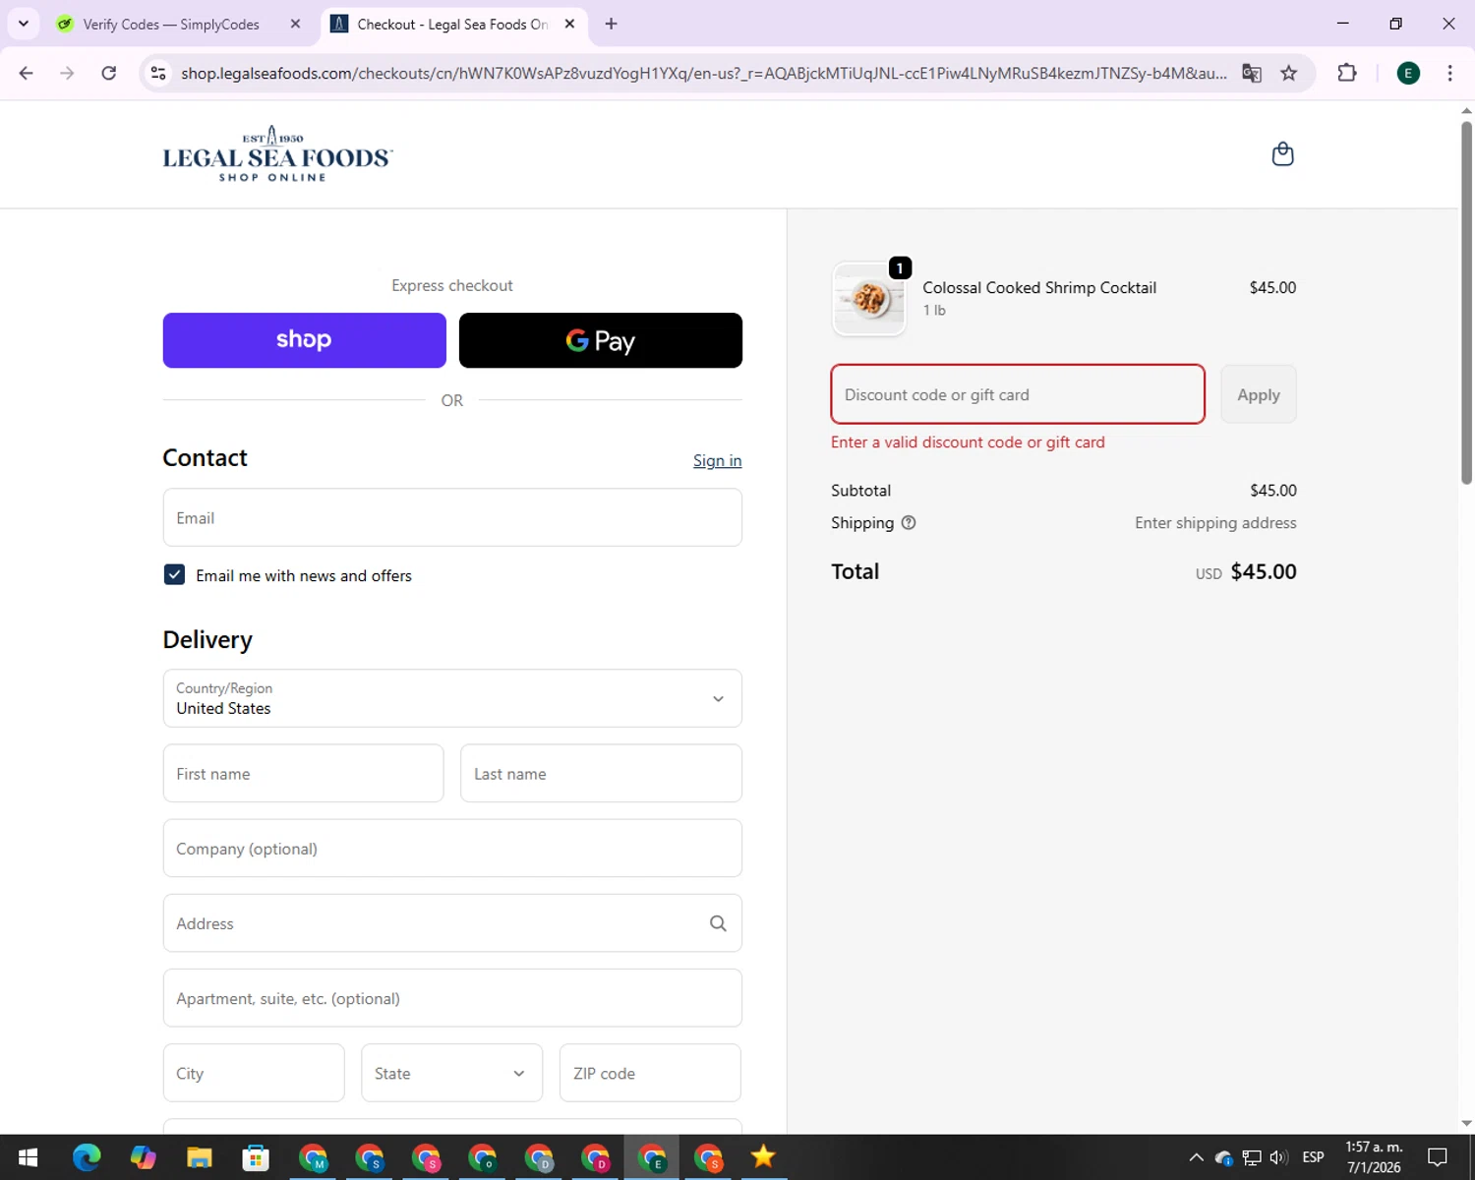
Task: Open the yellow star app in taskbar
Action: tap(763, 1157)
